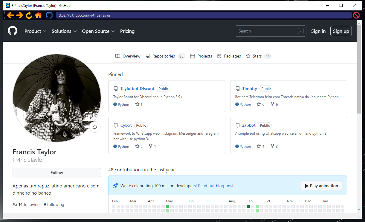The image size is (365, 222).
Task: Open the browser home page icon
Action: pyautogui.click(x=38, y=15)
